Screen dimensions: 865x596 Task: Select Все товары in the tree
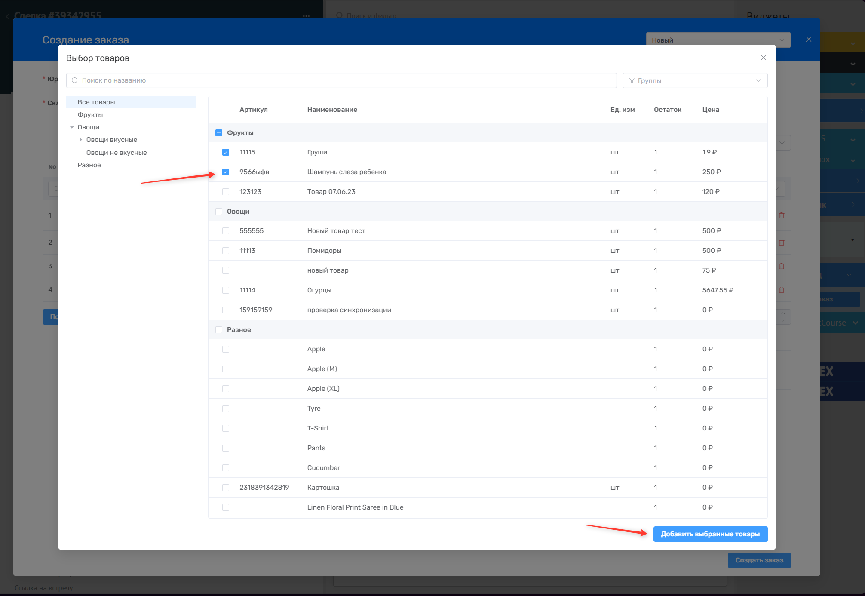click(131, 102)
